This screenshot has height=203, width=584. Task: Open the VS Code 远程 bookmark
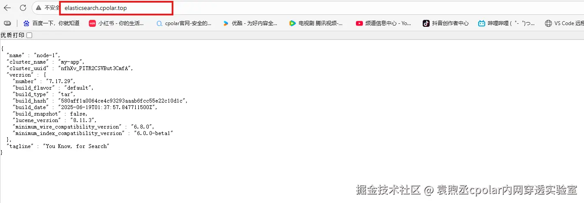click(x=564, y=23)
